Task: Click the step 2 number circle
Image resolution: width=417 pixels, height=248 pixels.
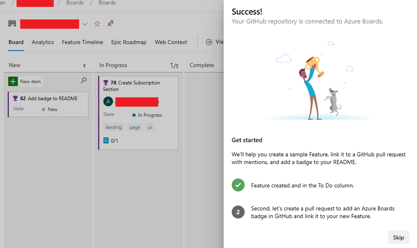Action: click(238, 212)
